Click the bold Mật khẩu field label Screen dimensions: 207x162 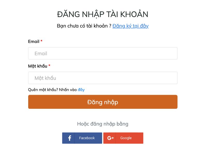click(x=38, y=66)
